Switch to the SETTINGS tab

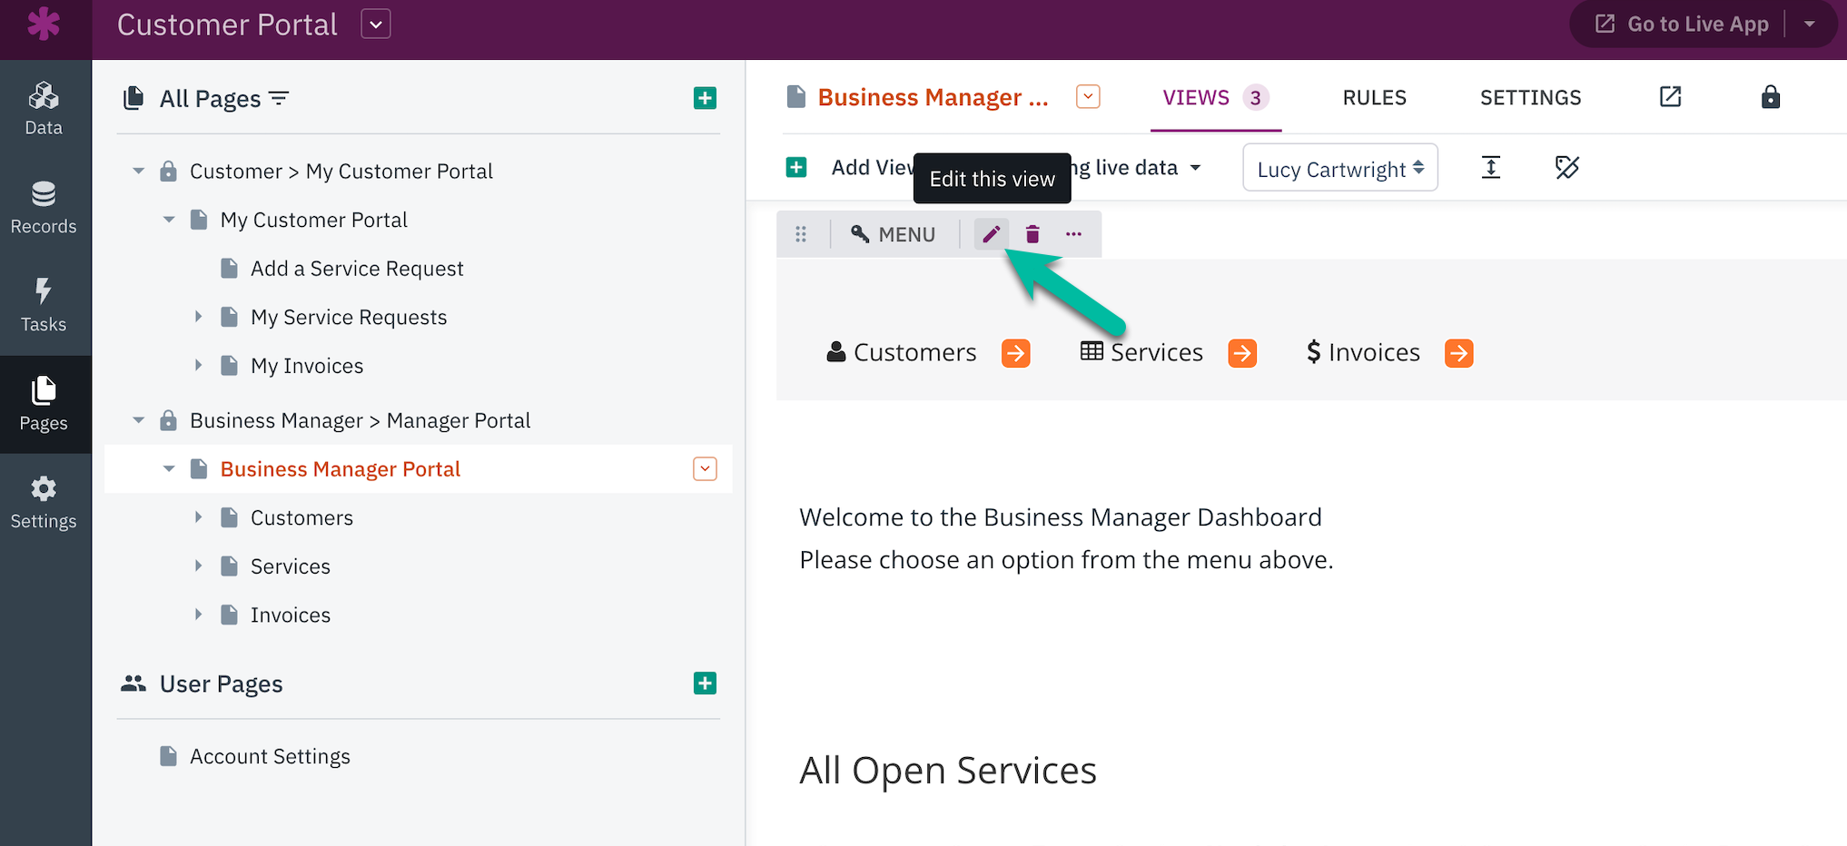coord(1530,98)
